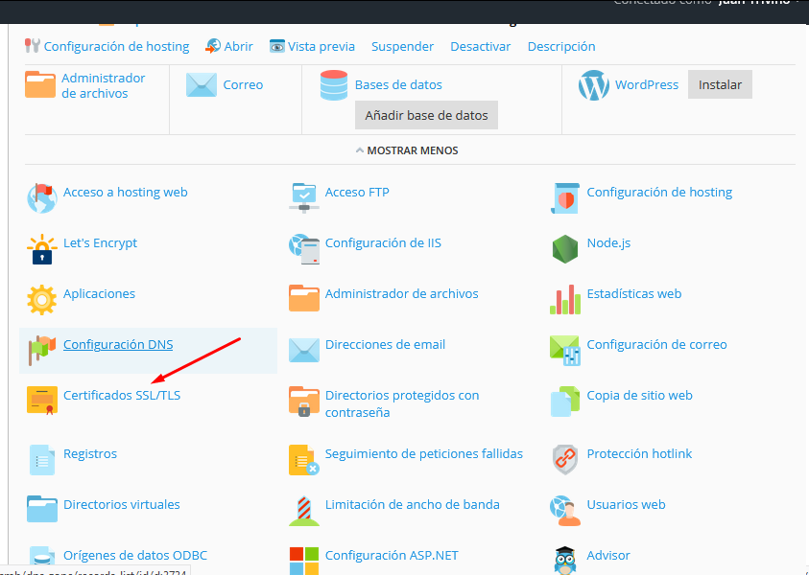
Task: Open the Advisor owl icon
Action: coord(565,560)
